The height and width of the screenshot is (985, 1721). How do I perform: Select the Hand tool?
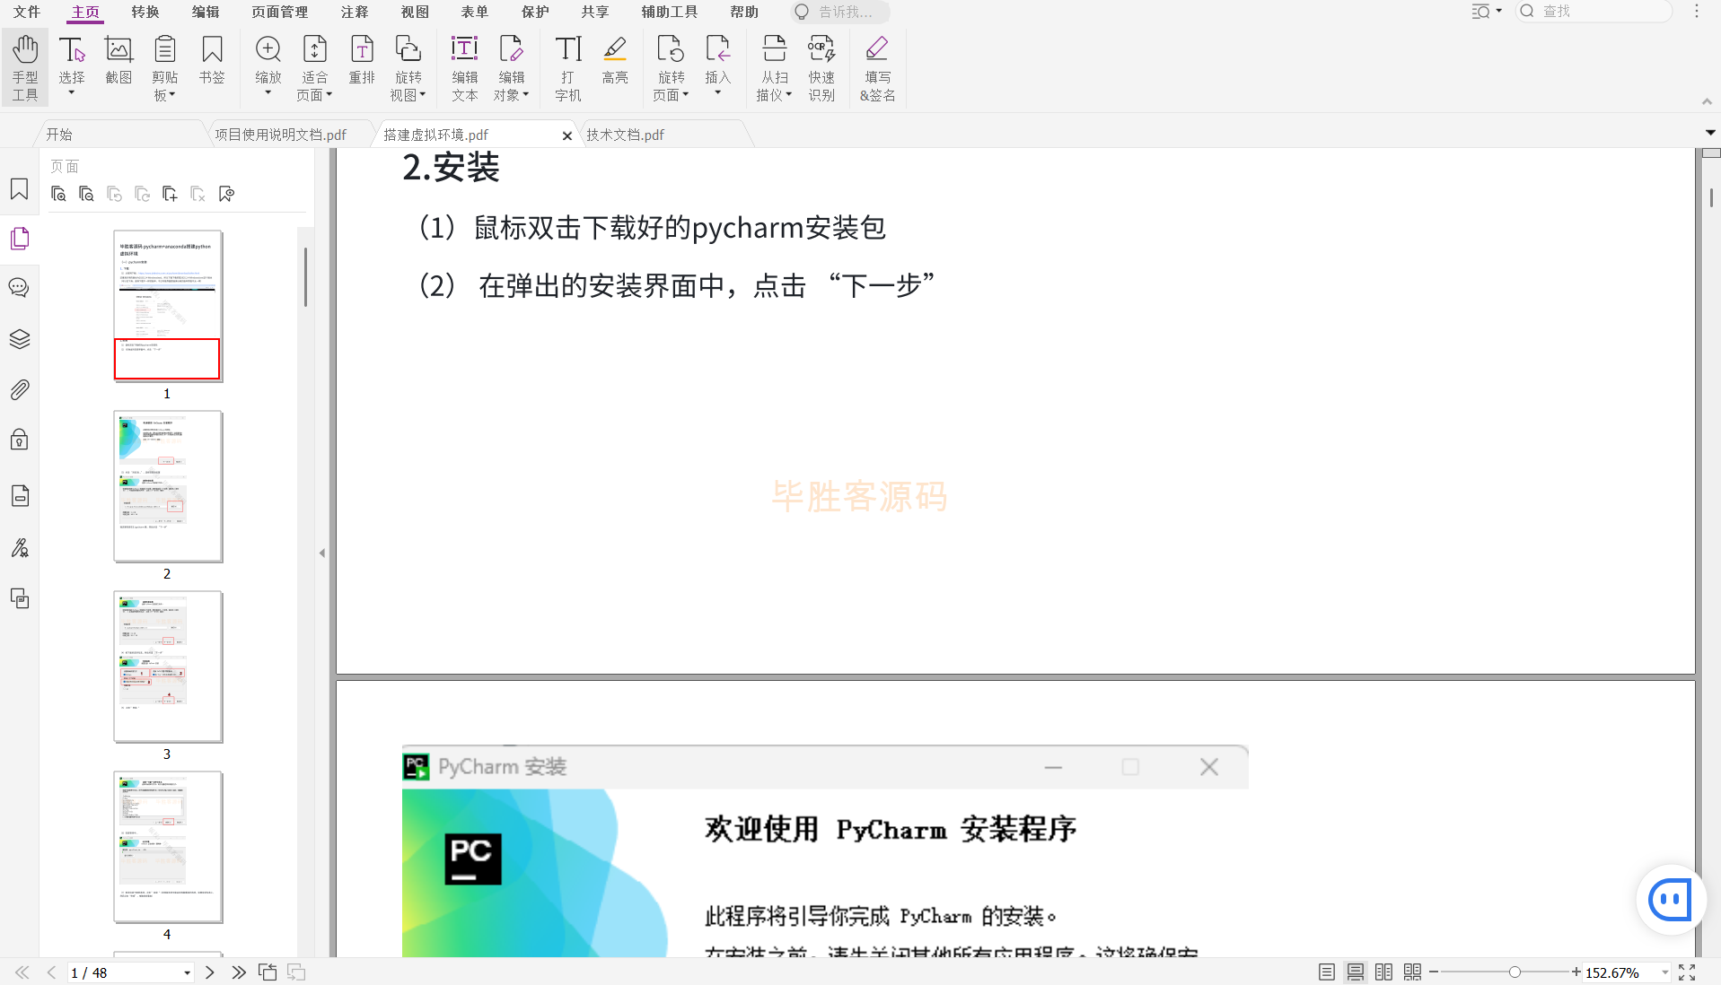click(25, 67)
